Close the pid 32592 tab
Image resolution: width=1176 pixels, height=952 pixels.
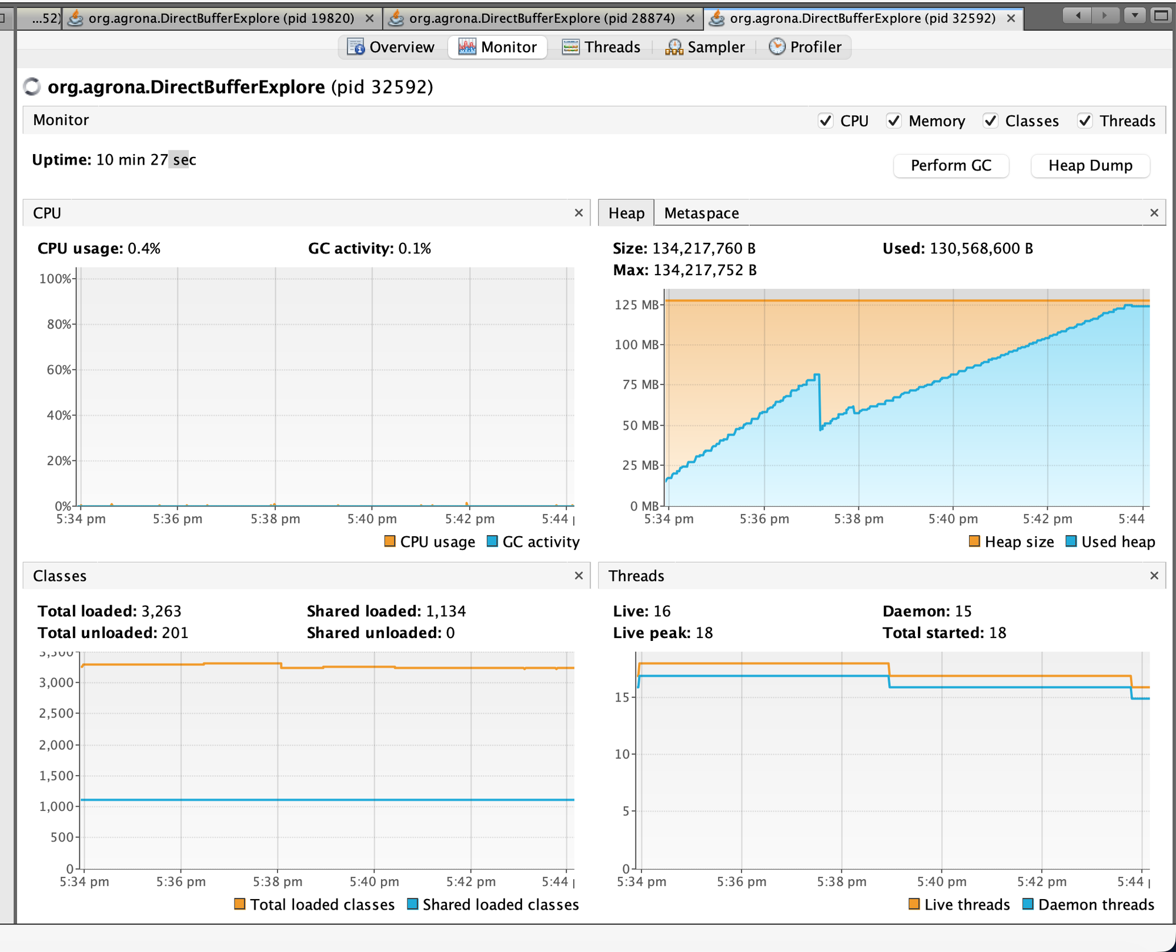point(1011,18)
